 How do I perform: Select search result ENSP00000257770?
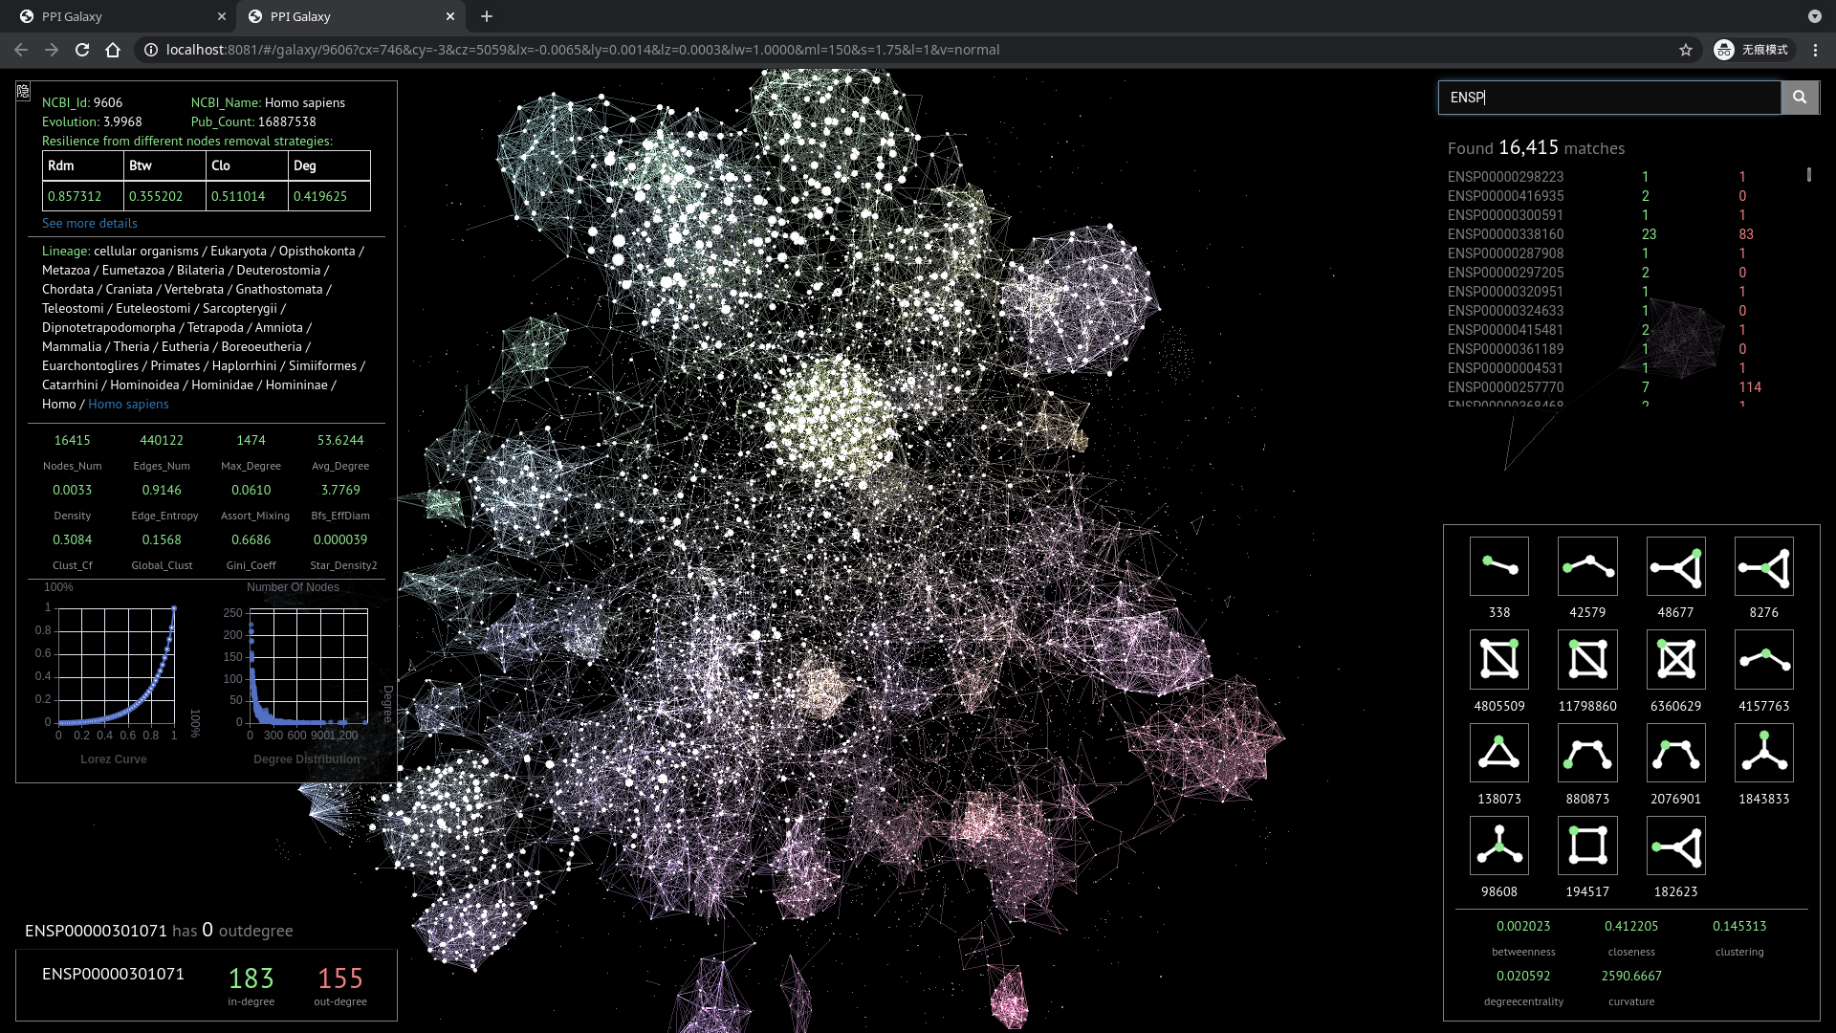point(1505,387)
